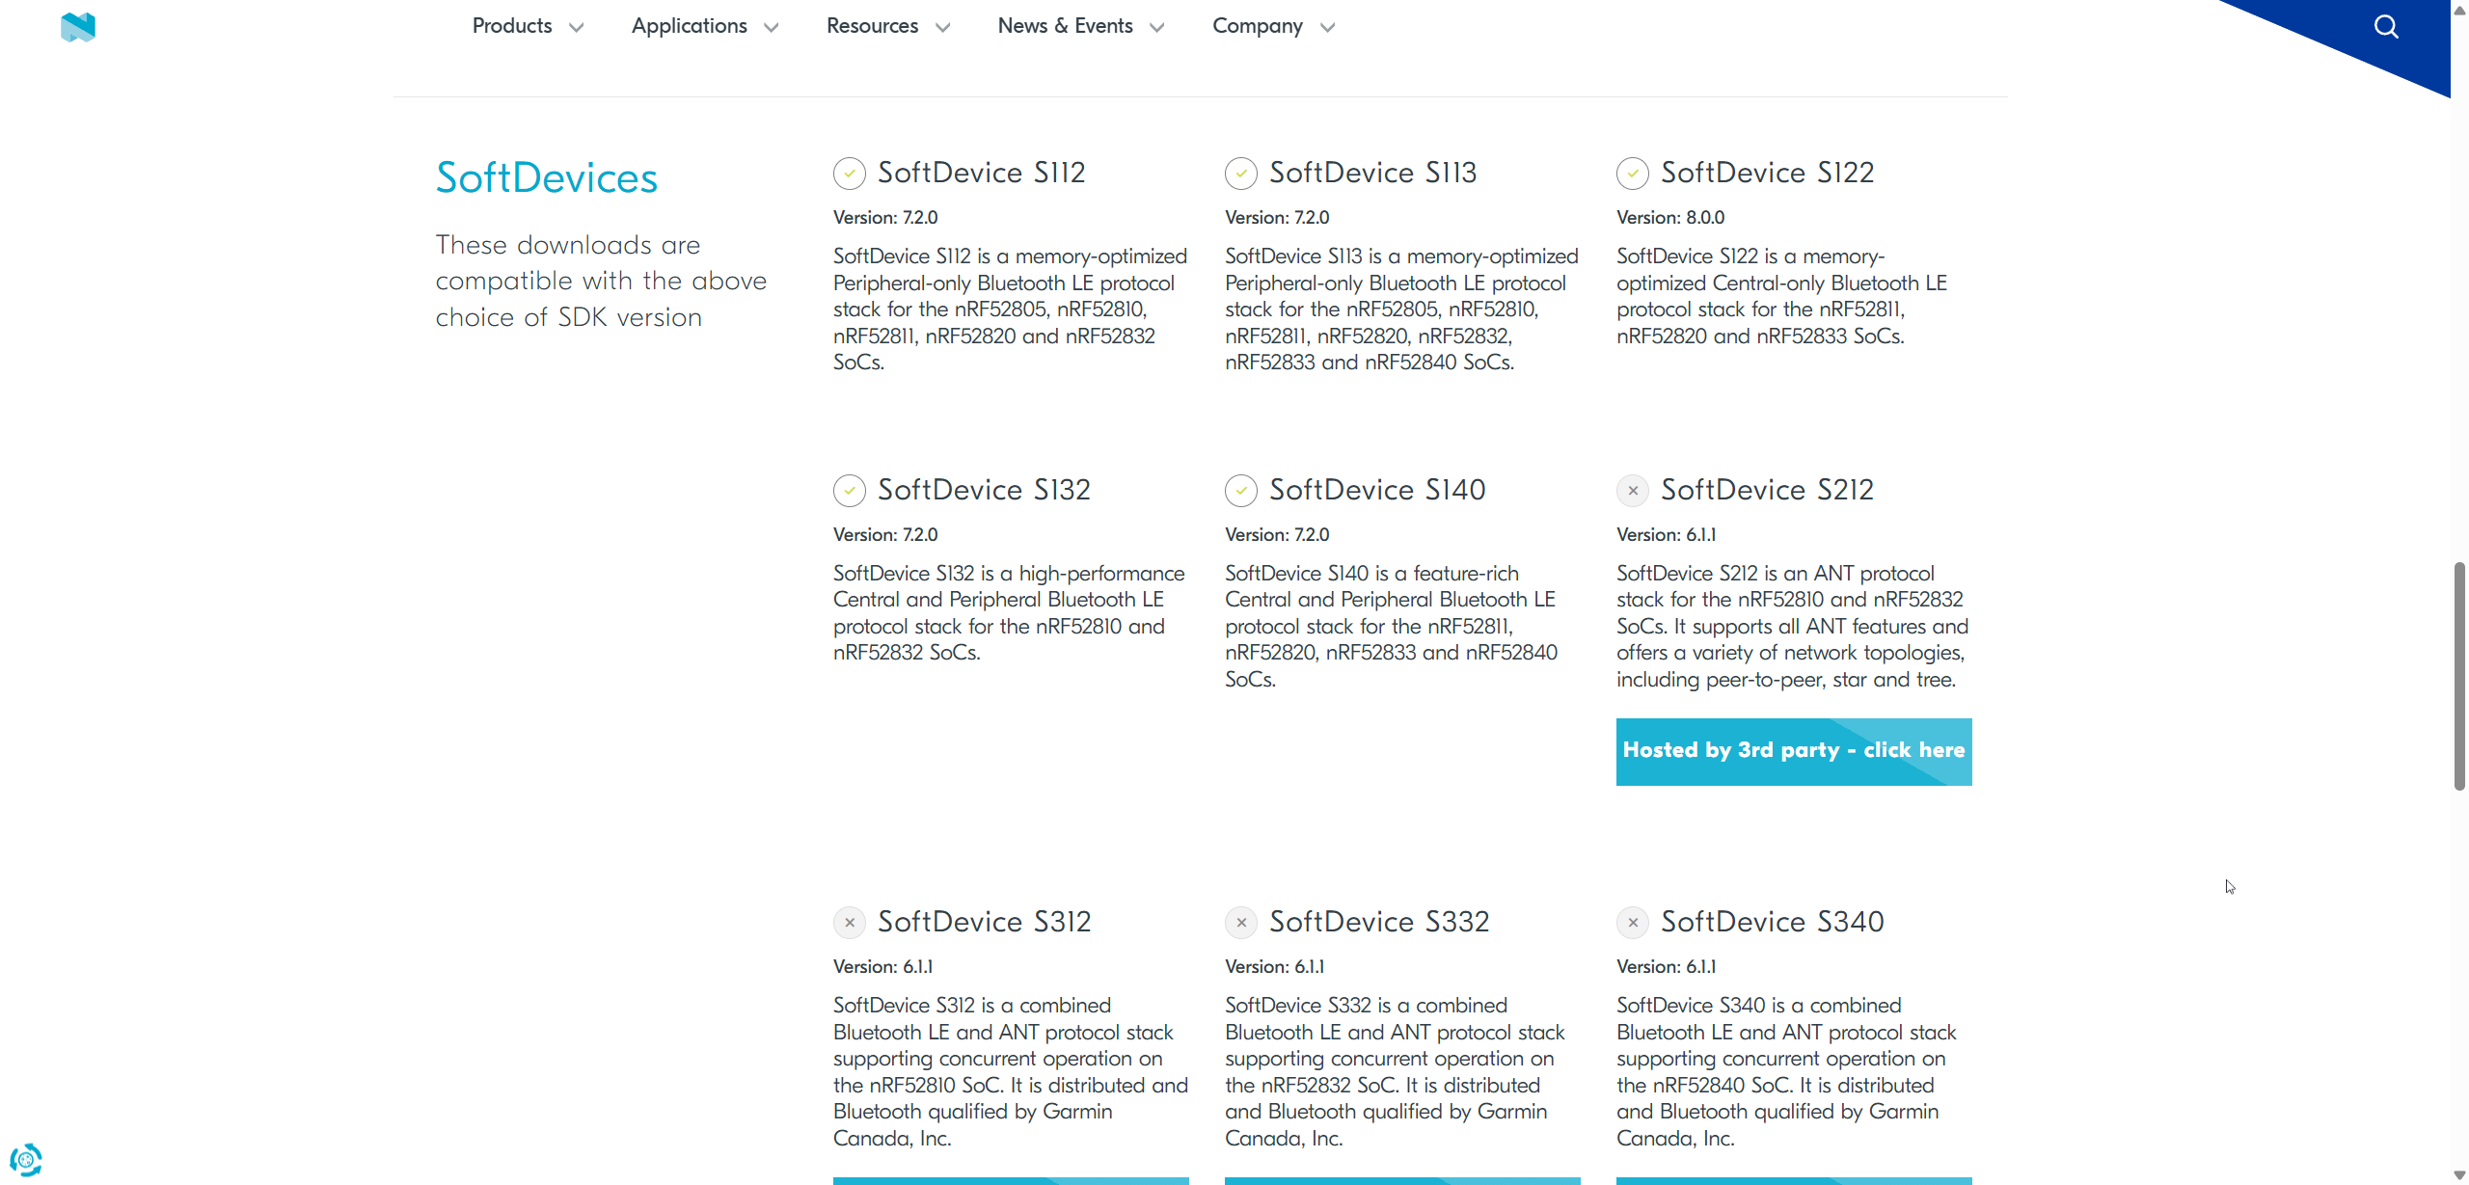The image size is (2469, 1185).
Task: Open the Company menu
Action: (1258, 26)
